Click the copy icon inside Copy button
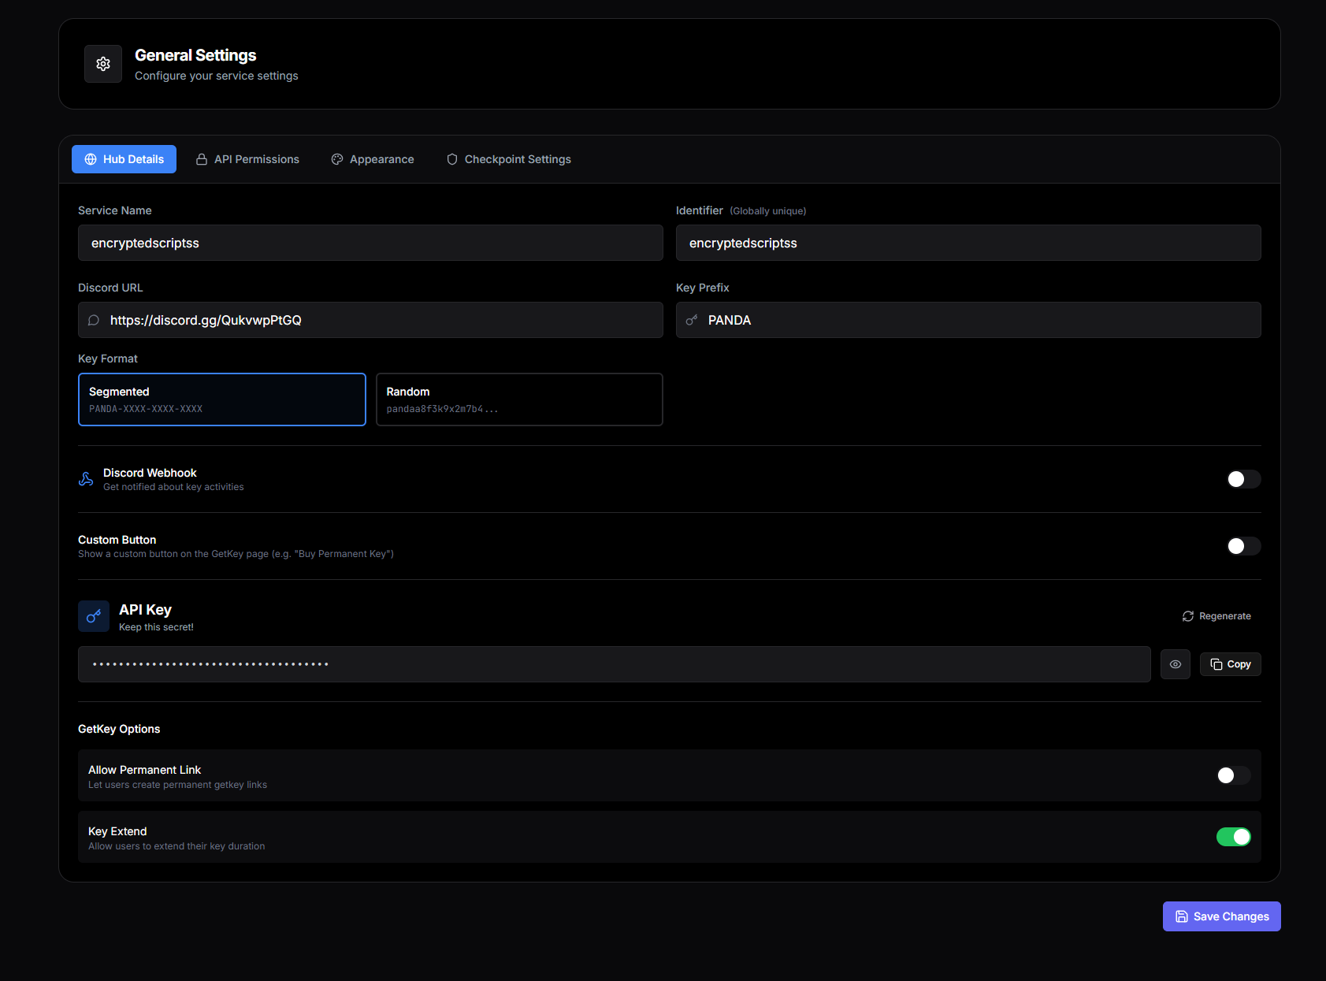 coord(1216,664)
